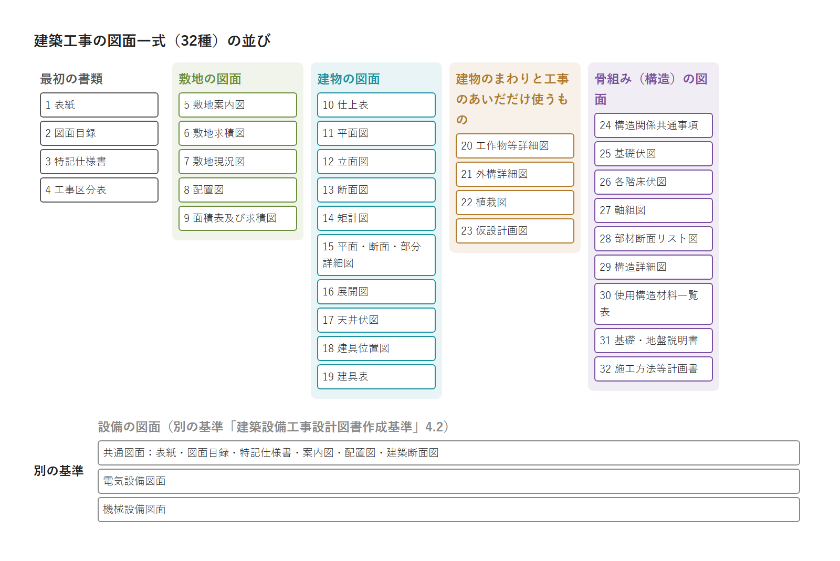Click the '共通図面' row box
Screen dimensions: 840x561
coord(449,453)
